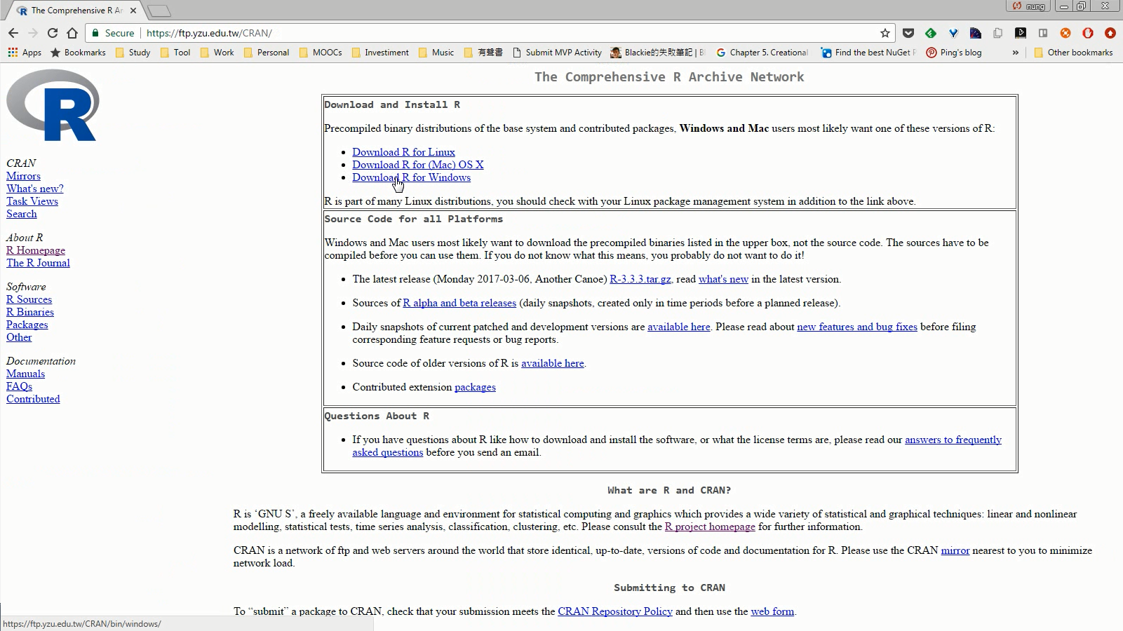Image resolution: width=1123 pixels, height=631 pixels.
Task: Open the Blackie bookmark with avatar
Action: (657, 53)
